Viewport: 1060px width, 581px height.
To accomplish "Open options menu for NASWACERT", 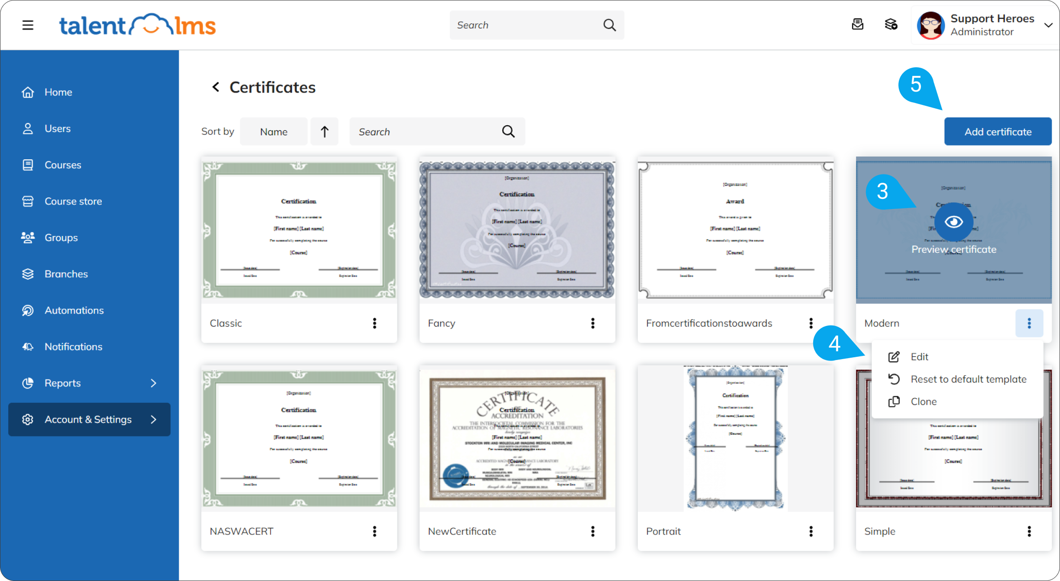I will [374, 531].
